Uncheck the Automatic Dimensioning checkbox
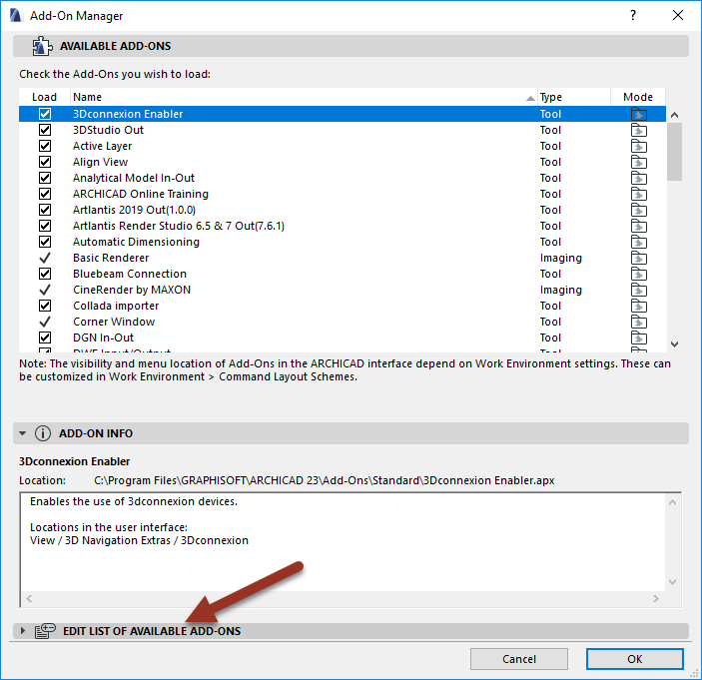Screen dimensions: 702x680 [45, 242]
